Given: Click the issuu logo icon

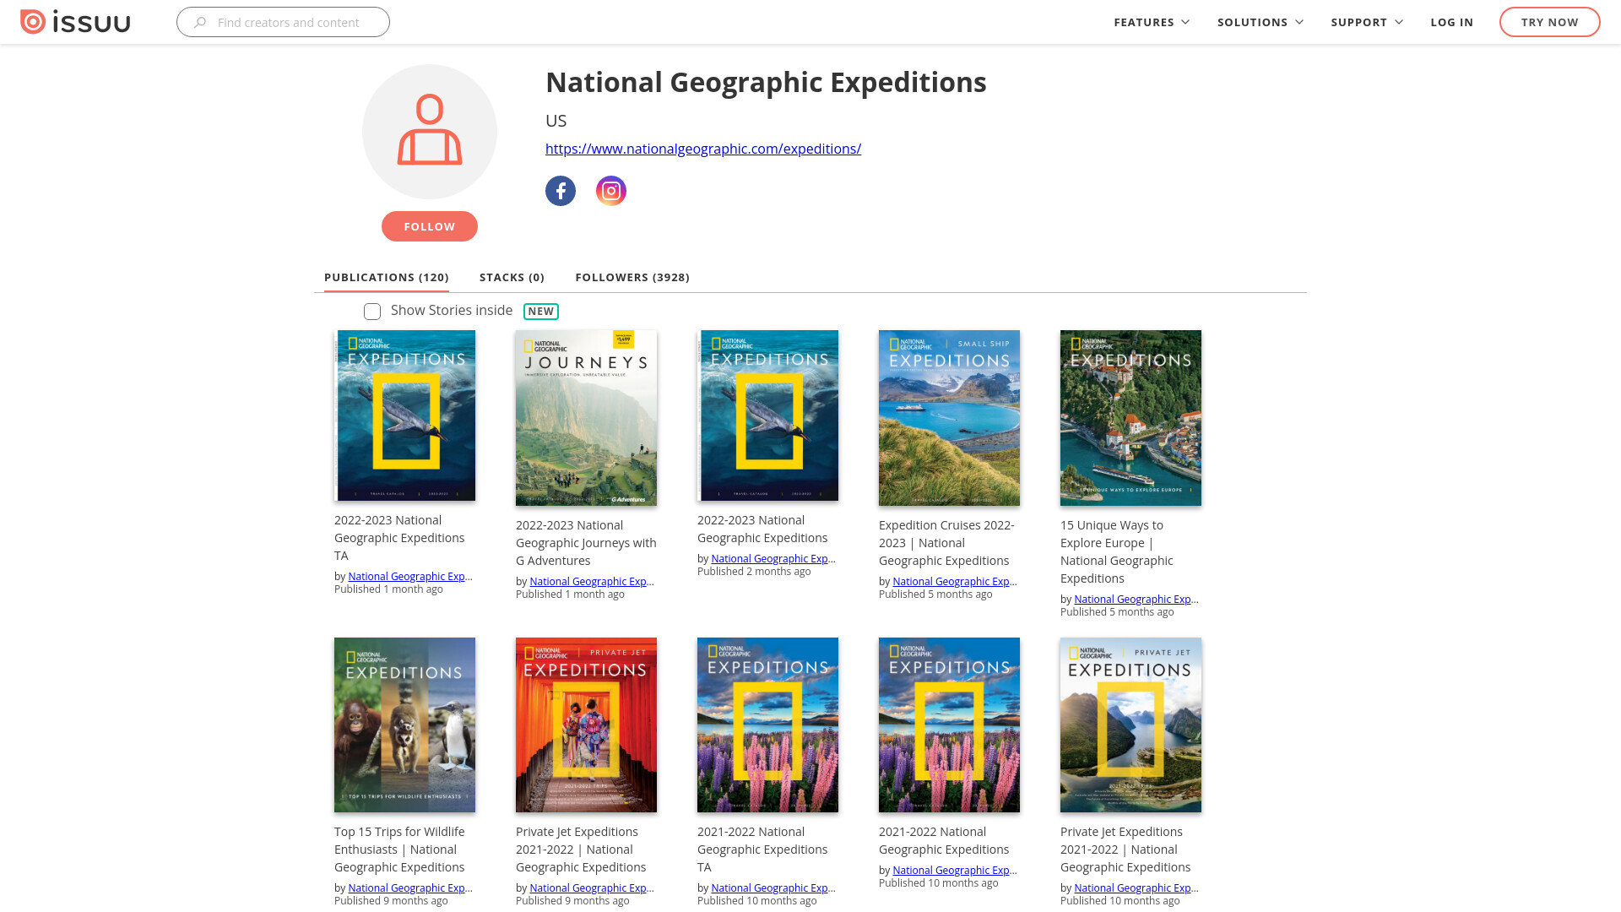Looking at the screenshot, I should pos(32,22).
